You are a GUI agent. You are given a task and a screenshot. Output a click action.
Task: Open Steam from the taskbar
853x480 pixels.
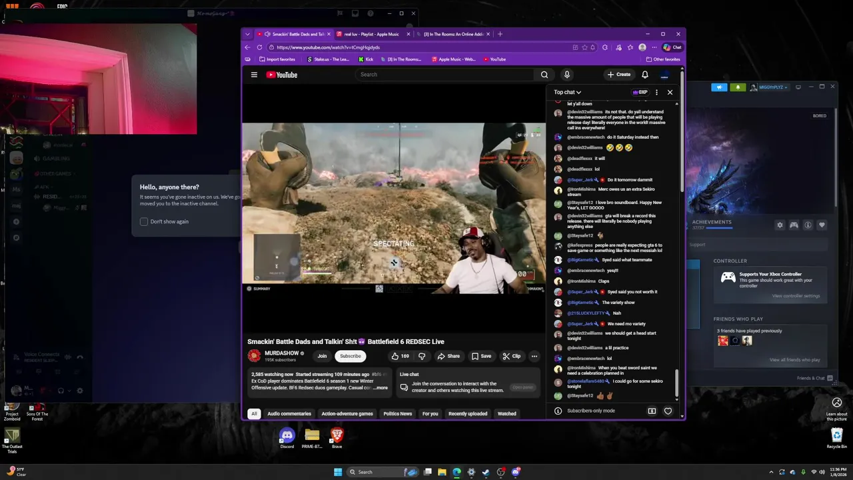[x=486, y=472]
